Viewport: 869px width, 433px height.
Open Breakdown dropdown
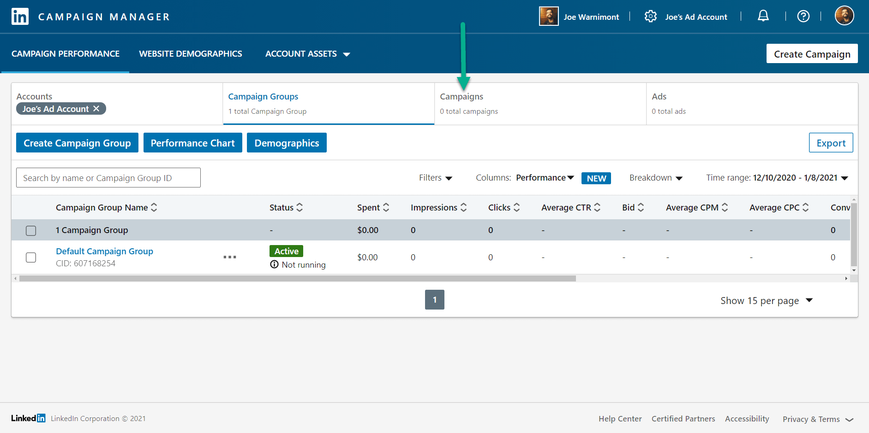656,178
